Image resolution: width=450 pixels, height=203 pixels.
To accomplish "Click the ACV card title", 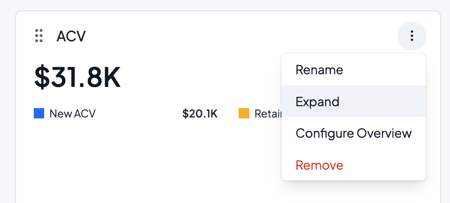I will pos(71,36).
